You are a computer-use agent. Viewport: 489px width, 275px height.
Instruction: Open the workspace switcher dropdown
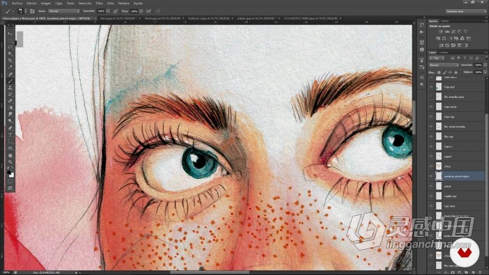pyautogui.click(x=465, y=11)
